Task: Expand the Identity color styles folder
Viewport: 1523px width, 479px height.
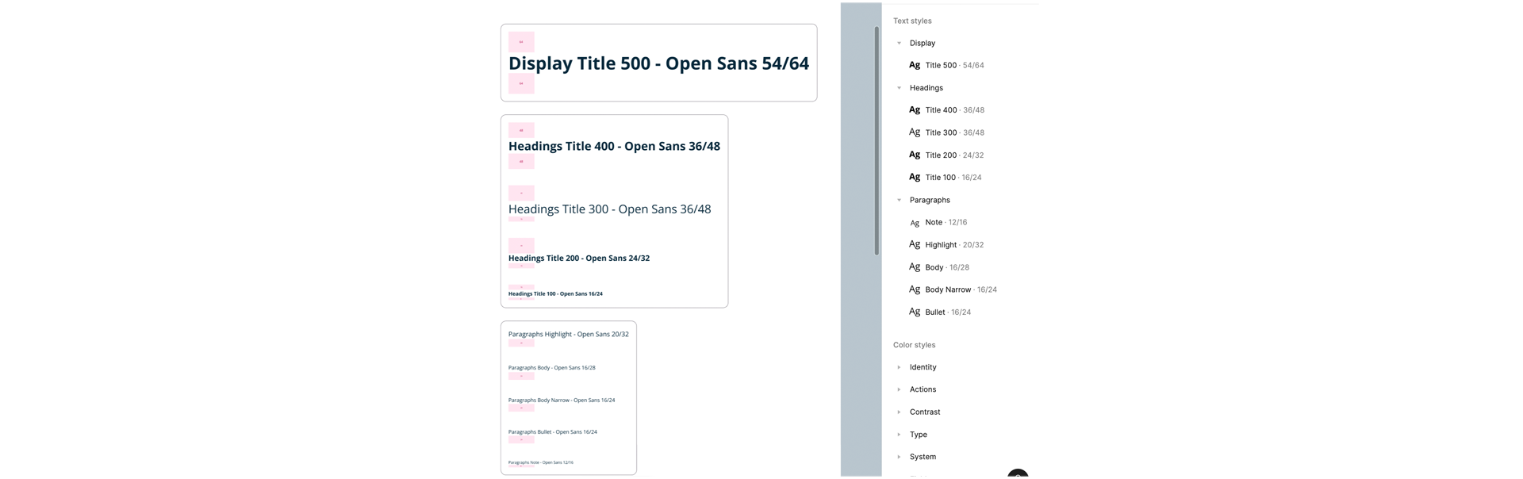Action: pos(899,367)
